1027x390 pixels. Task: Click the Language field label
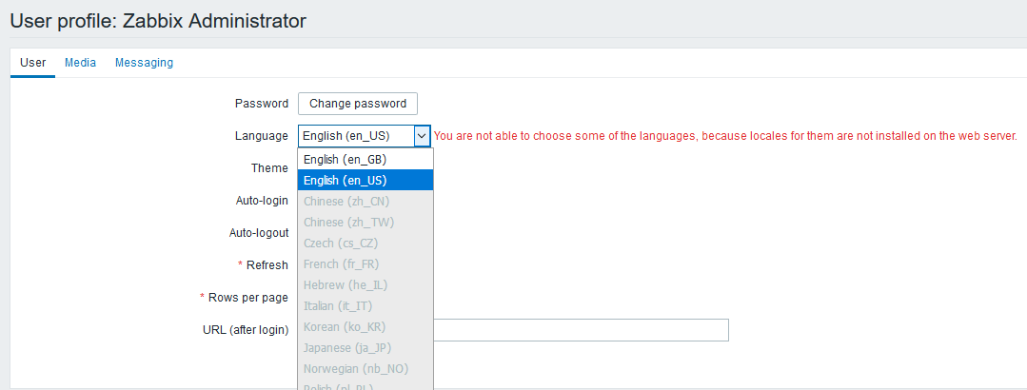[262, 135]
